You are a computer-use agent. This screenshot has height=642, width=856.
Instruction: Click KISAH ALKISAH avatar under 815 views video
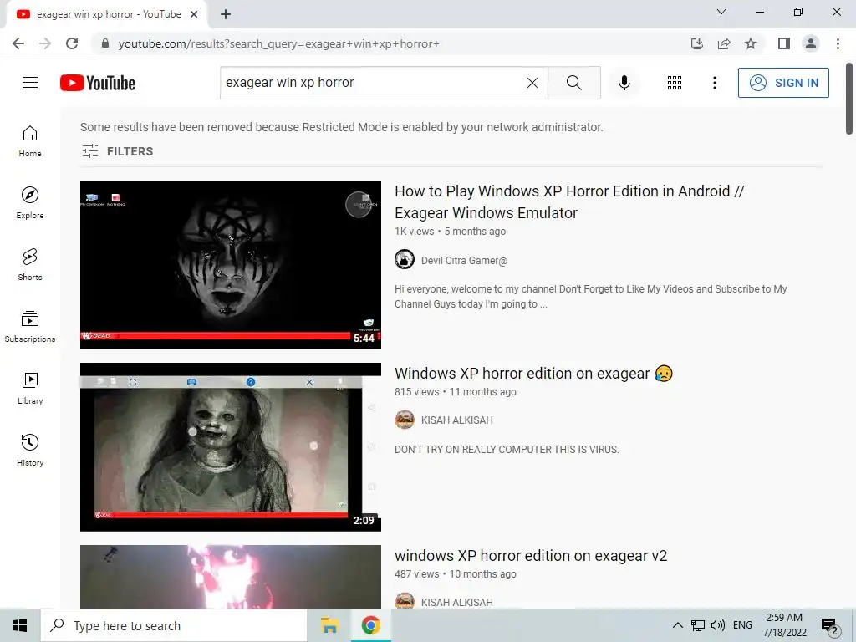point(405,420)
